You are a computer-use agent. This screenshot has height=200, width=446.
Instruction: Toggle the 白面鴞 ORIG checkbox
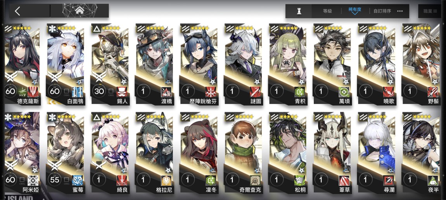(67, 92)
